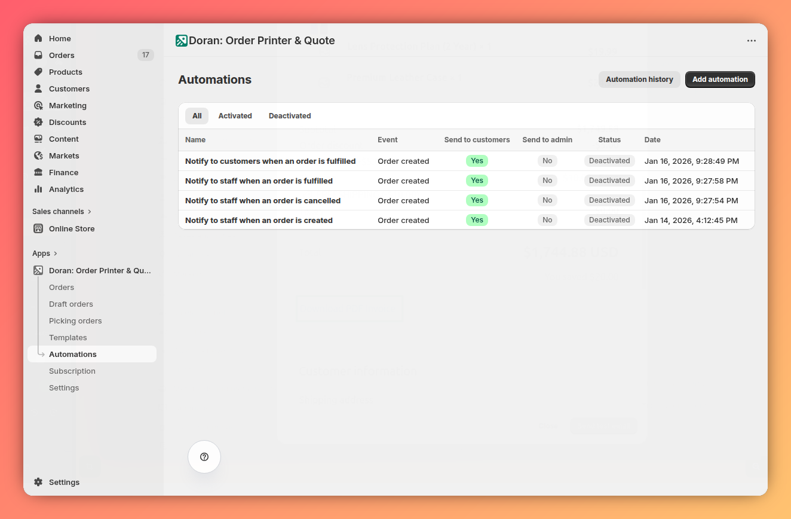Screen dimensions: 791x519
Task: Click the Home icon in the sidebar
Action: [x=38, y=38]
